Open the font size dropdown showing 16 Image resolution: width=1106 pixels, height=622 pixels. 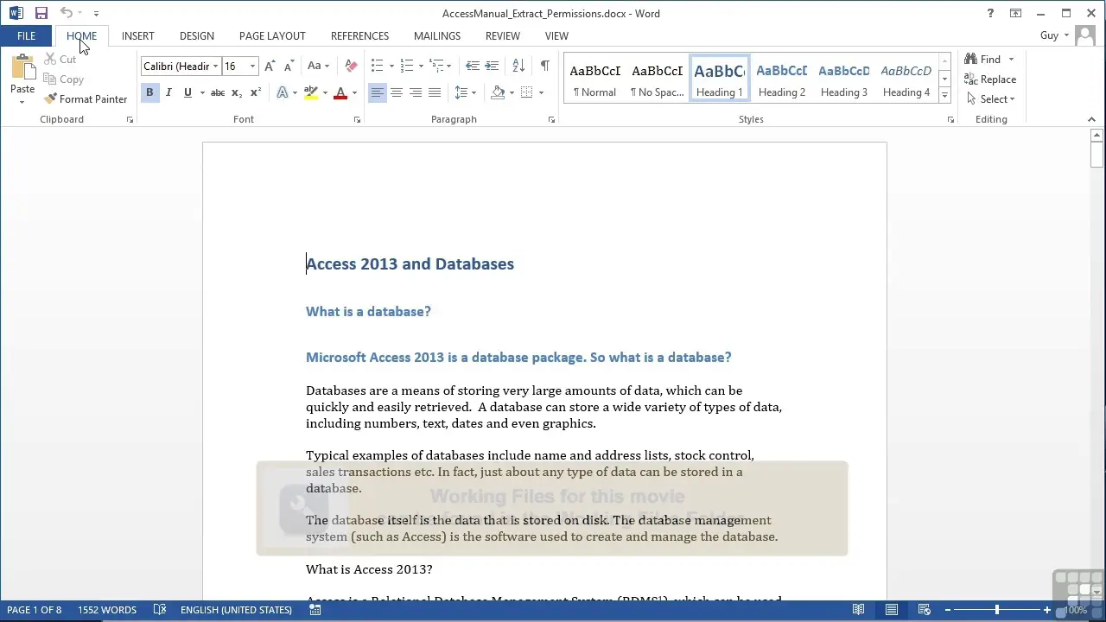(x=252, y=67)
